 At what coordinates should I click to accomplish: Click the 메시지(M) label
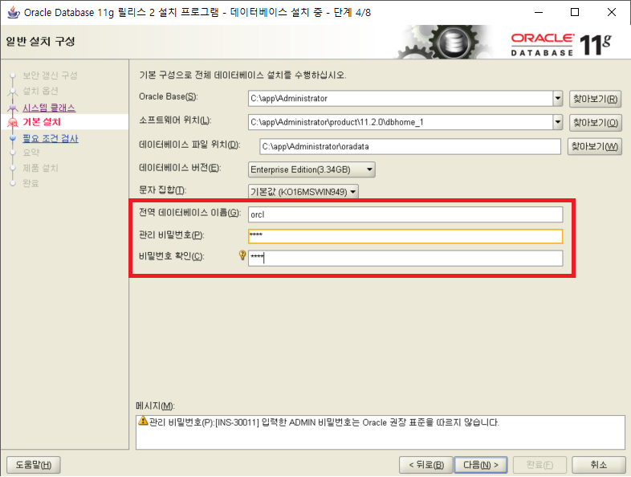pyautogui.click(x=155, y=406)
